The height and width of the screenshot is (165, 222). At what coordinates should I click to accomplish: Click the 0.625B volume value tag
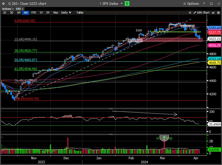click(214, 150)
